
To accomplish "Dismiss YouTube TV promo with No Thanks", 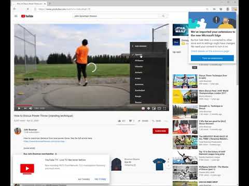I will coord(84,179).
